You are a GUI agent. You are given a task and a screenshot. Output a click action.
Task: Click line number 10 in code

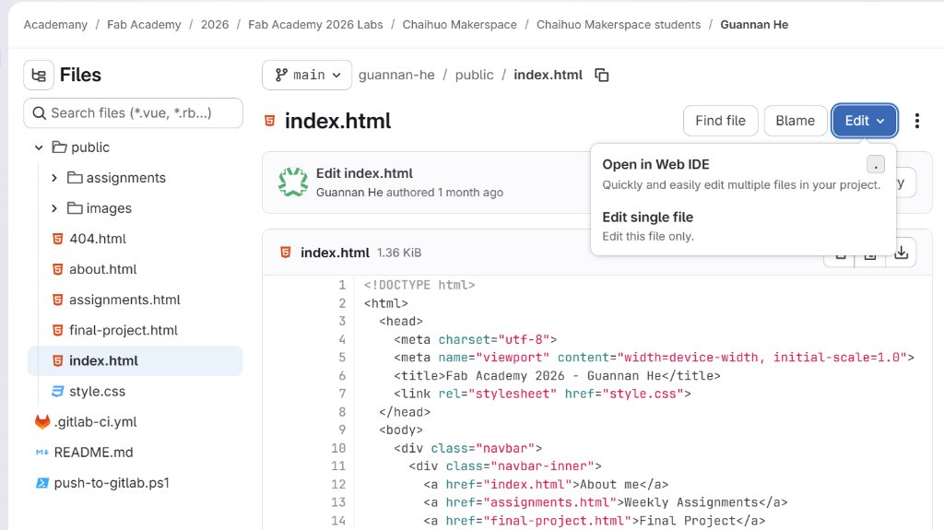(338, 448)
